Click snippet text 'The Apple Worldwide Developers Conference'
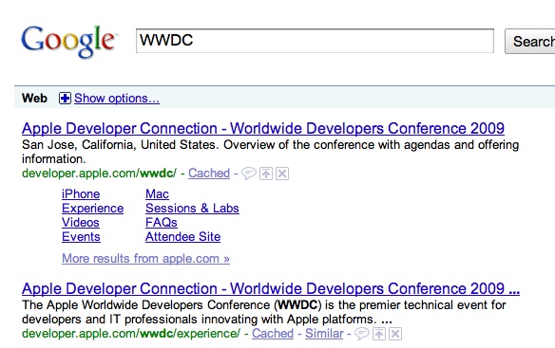 point(145,305)
